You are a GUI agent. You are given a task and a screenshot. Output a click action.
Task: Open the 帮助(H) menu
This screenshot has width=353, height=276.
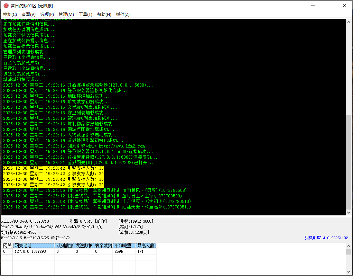coord(104,15)
